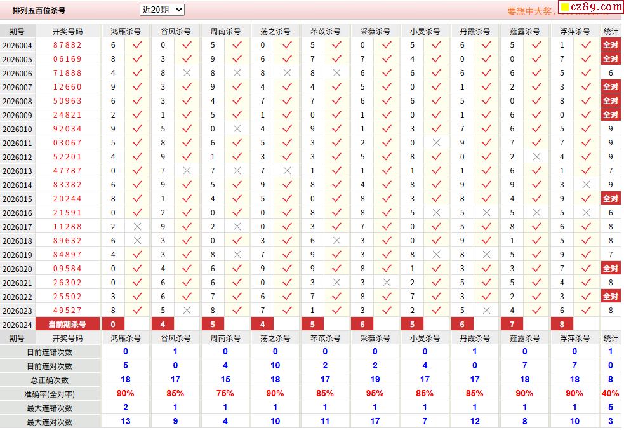Click the cross mark under 鸿雁杀号 in row 2026018

[x=137, y=241]
